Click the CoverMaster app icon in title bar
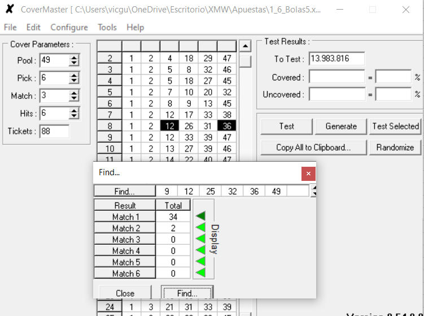Image resolution: width=424 pixels, height=316 pixels. tap(10, 9)
